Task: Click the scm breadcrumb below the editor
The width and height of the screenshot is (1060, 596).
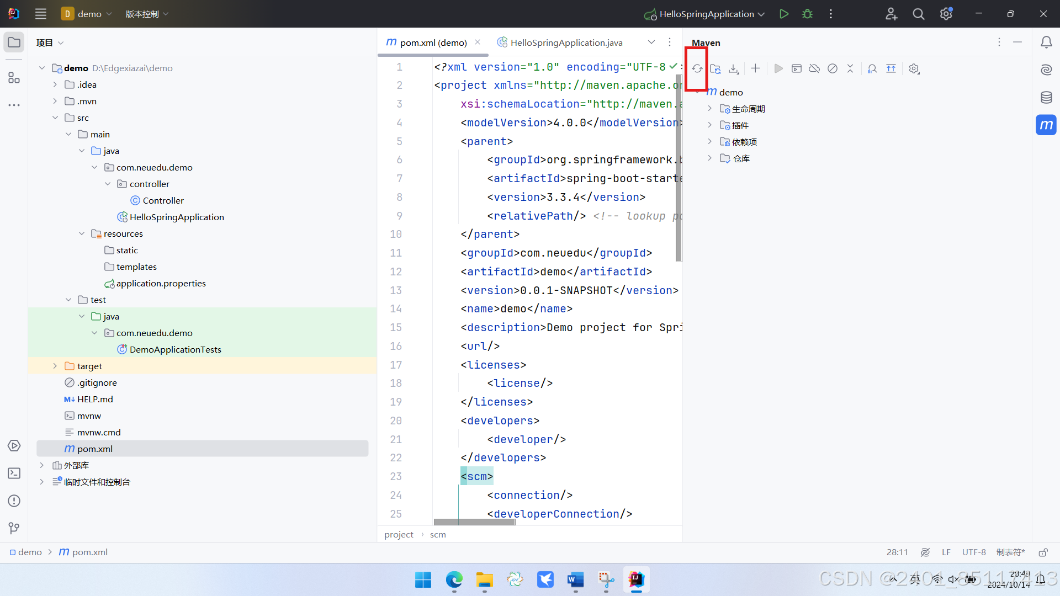Action: coord(438,534)
